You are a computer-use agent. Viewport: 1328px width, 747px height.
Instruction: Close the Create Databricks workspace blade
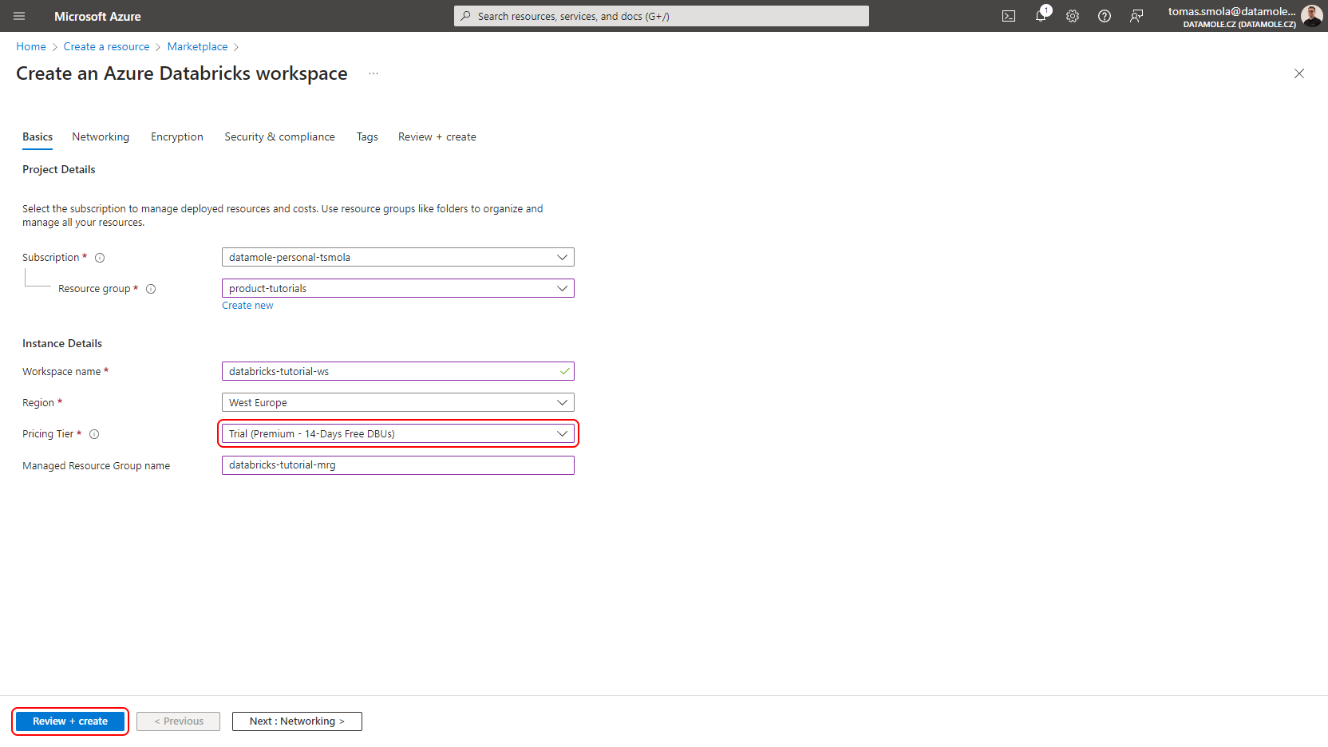[1299, 73]
